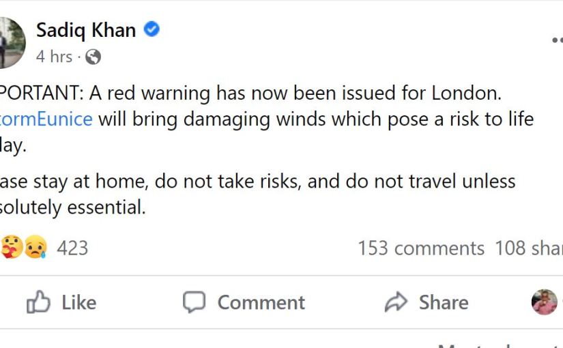View who reacted via the 423 count

click(x=72, y=248)
